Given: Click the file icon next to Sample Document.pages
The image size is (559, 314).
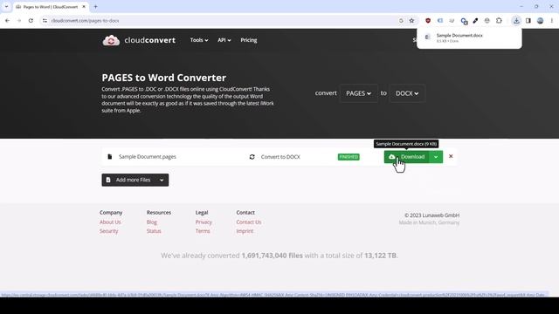Looking at the screenshot, I should pyautogui.click(x=110, y=157).
